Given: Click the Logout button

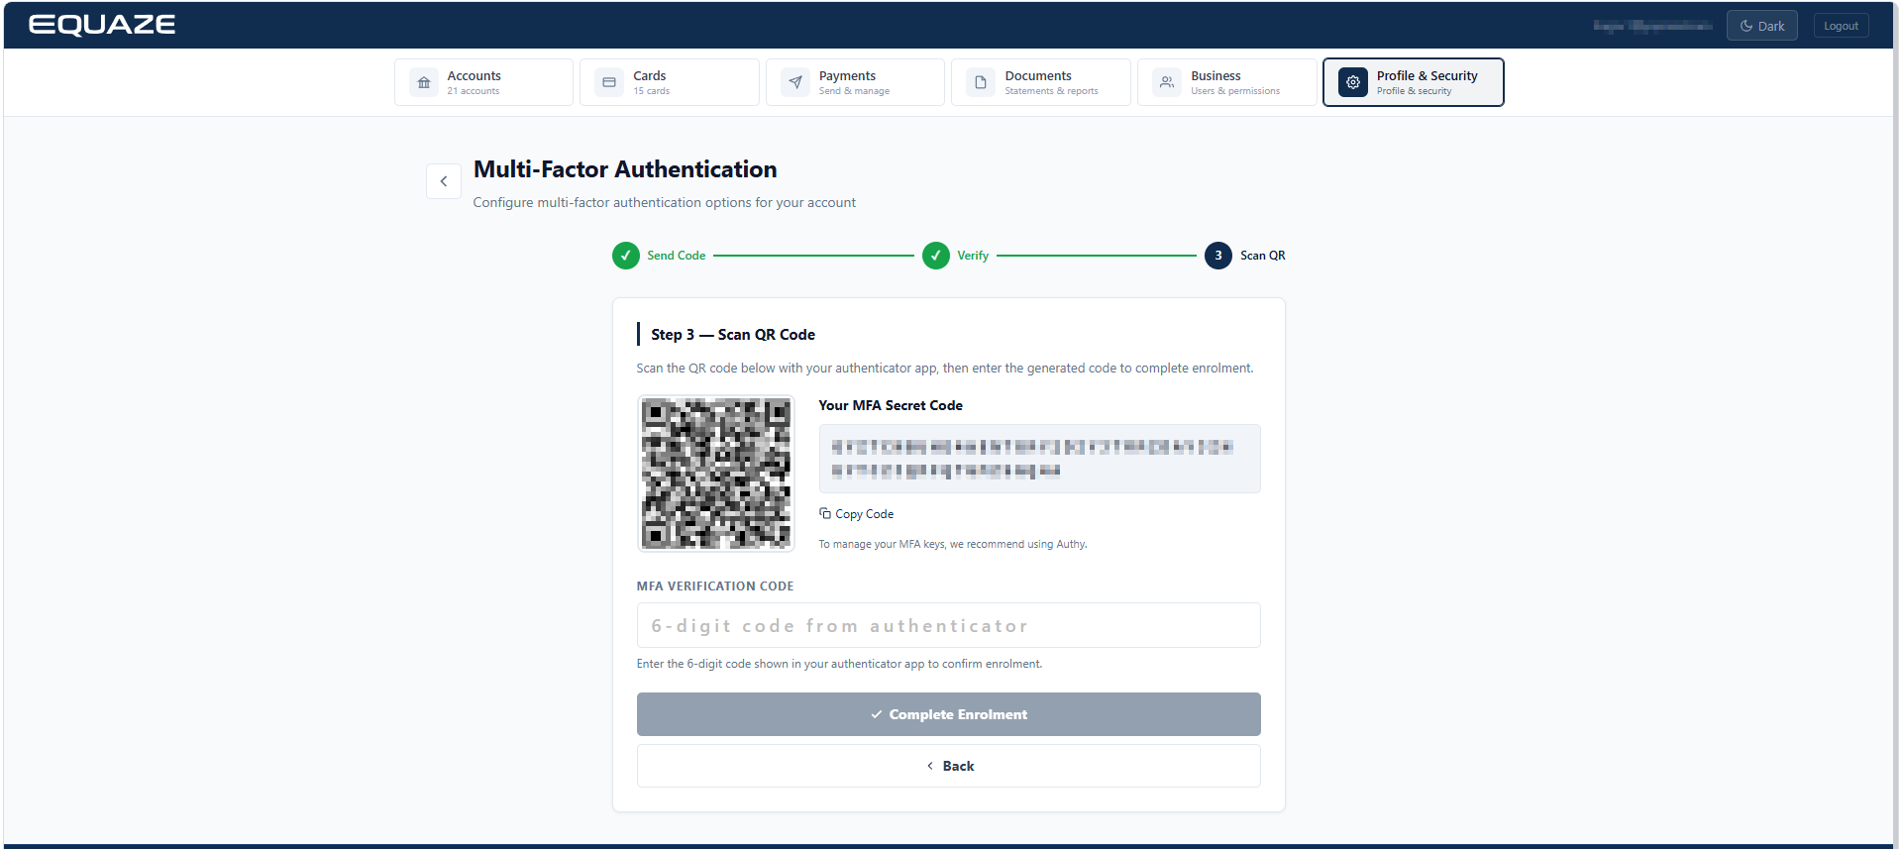Looking at the screenshot, I should tap(1842, 26).
